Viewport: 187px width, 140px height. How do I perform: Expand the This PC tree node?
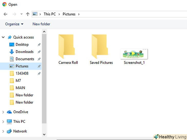[x=3, y=122]
